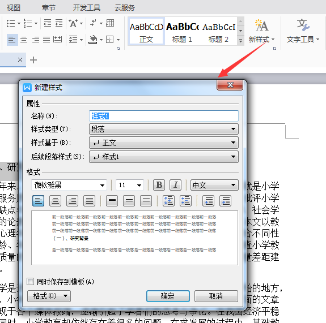Image resolution: width=326 pixels, height=323 pixels.
Task: Open the 样式基于 dropdown
Action: coord(164,143)
